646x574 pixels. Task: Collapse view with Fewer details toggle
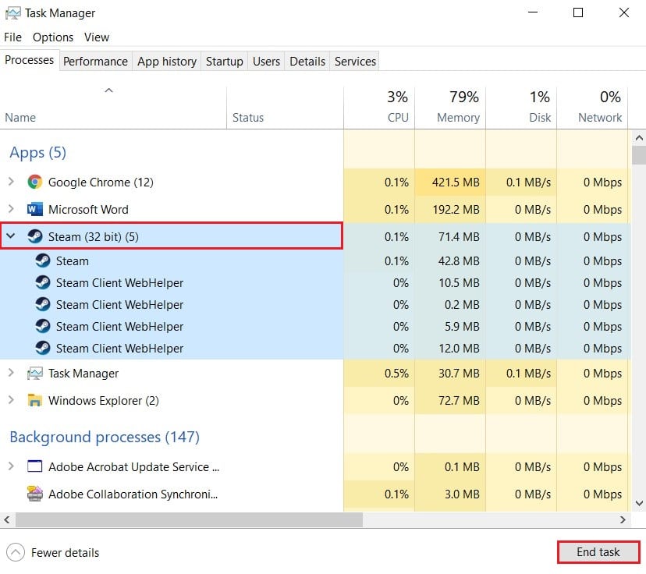point(16,552)
